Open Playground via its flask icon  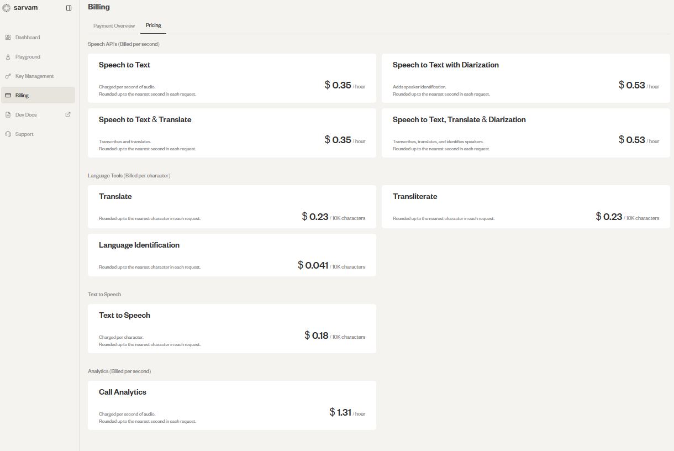pyautogui.click(x=9, y=56)
